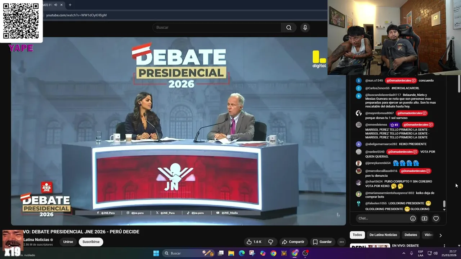Select the Debates filter chip
Screen dimensions: 461x259
pyautogui.click(x=411, y=235)
